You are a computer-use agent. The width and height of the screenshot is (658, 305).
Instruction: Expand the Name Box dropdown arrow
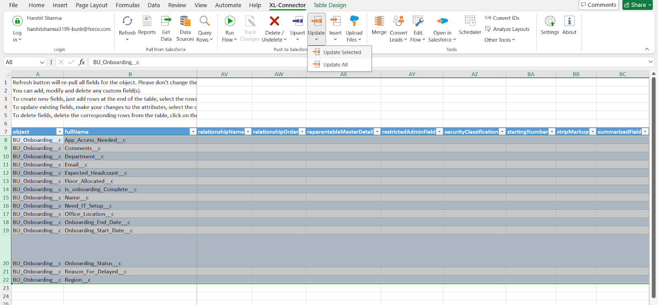[x=42, y=62]
